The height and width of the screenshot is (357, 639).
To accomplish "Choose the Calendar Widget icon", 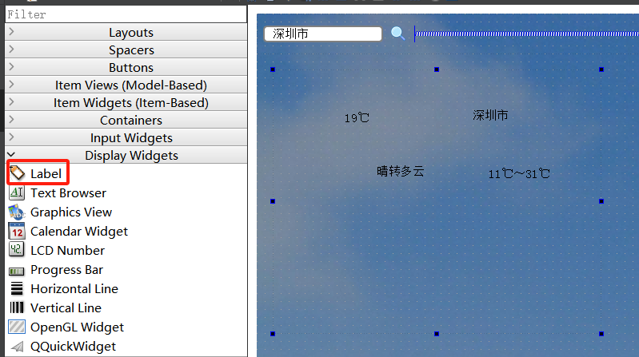I will coord(17,231).
